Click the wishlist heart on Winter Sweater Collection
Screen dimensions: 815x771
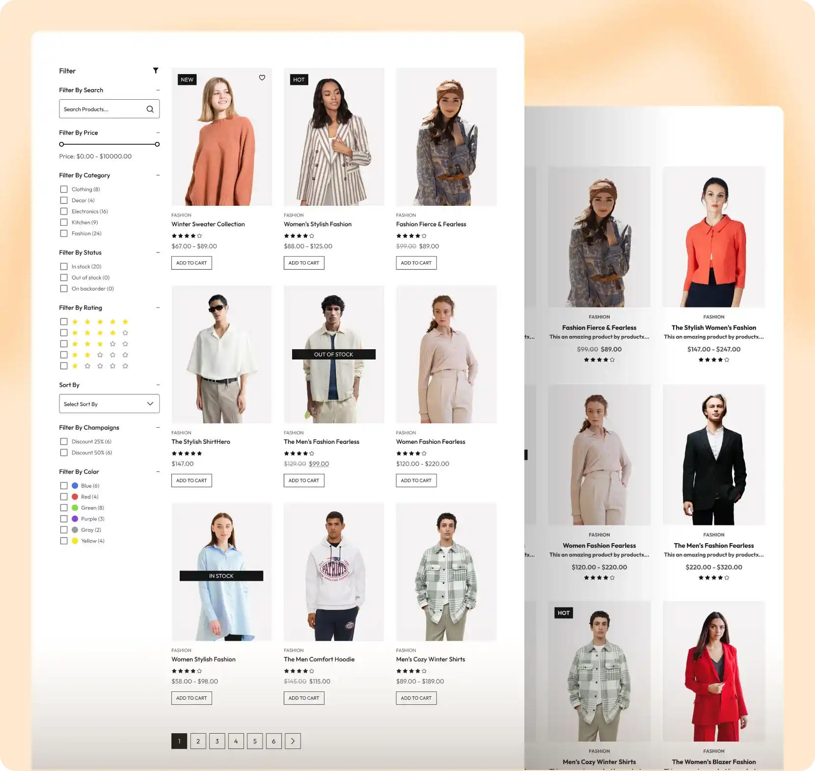click(x=262, y=78)
